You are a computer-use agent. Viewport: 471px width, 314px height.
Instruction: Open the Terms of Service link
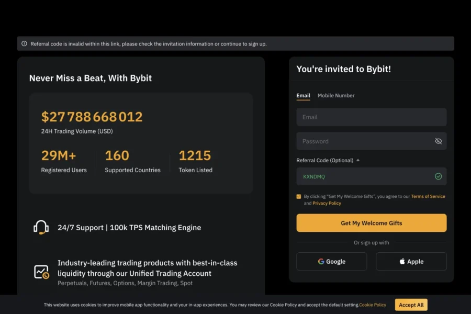click(x=428, y=197)
